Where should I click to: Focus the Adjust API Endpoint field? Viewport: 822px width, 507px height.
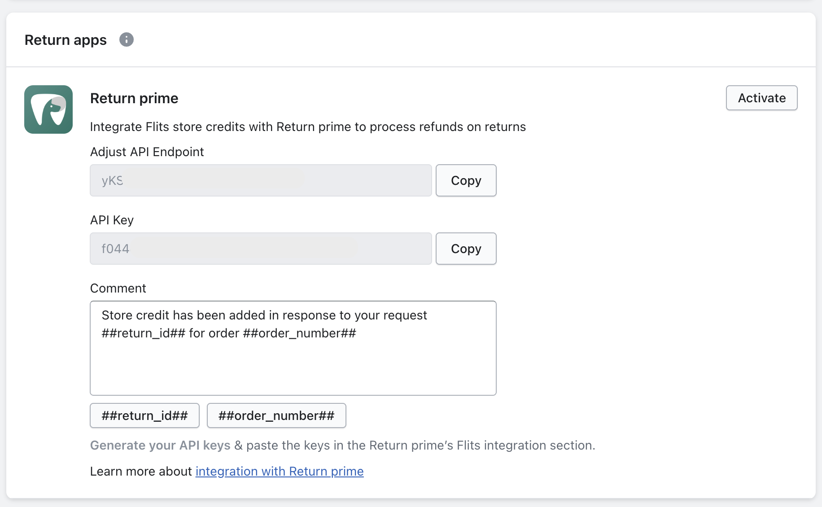(261, 180)
